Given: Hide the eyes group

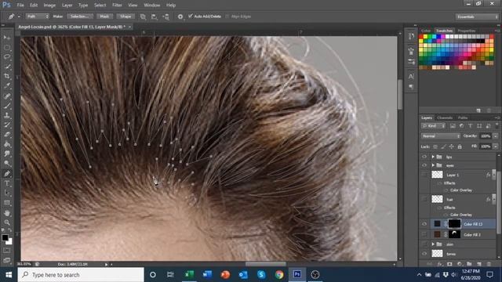Looking at the screenshot, I should pos(424,165).
